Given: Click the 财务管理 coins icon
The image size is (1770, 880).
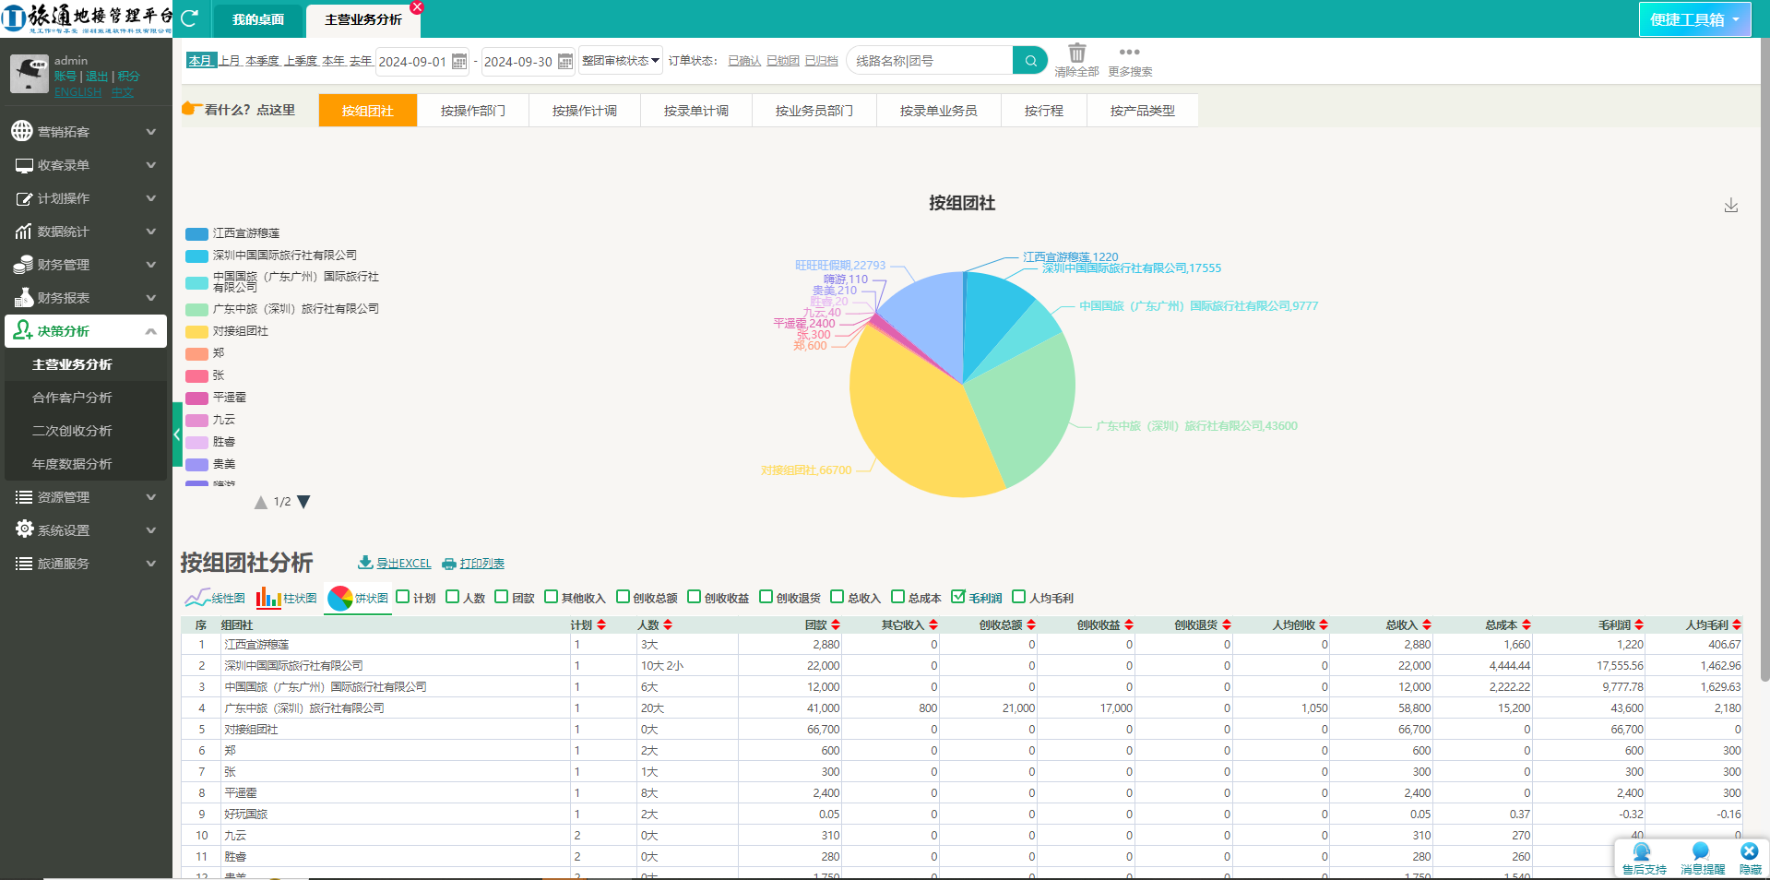Looking at the screenshot, I should (24, 265).
